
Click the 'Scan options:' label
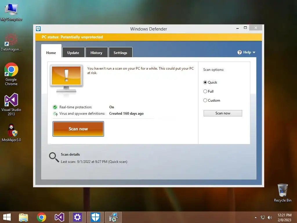[x=213, y=70]
